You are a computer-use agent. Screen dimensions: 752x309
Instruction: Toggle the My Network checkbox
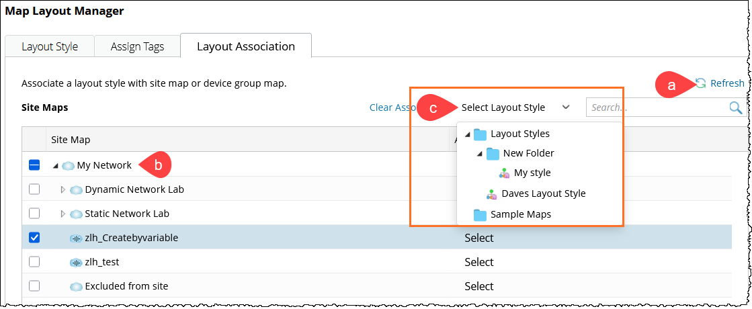click(35, 165)
